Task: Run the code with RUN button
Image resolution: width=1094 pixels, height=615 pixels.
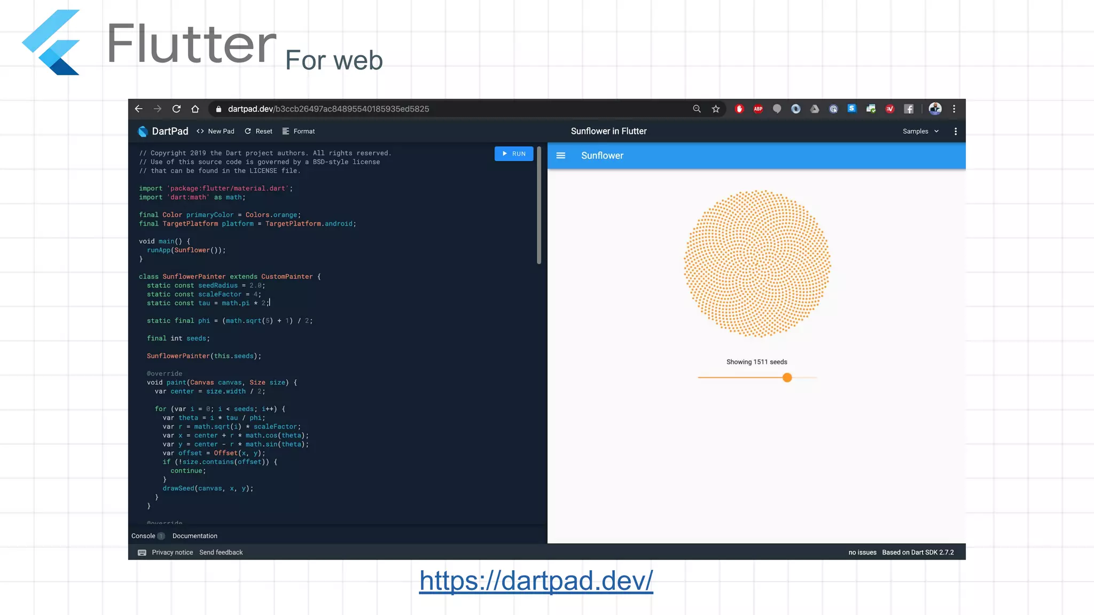Action: pos(514,154)
